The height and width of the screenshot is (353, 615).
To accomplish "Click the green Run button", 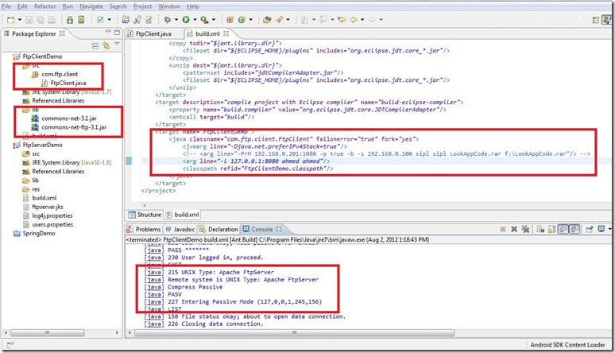I will point(186,20).
